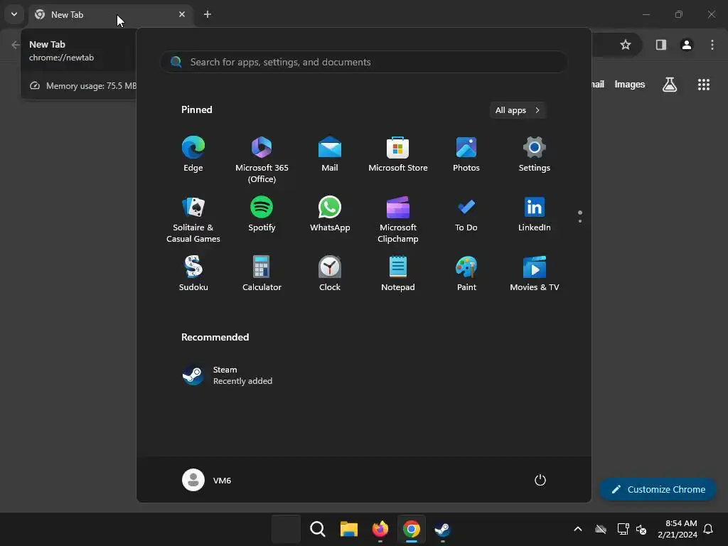
Task: Open LinkedIn from pinned apps
Action: 535,213
